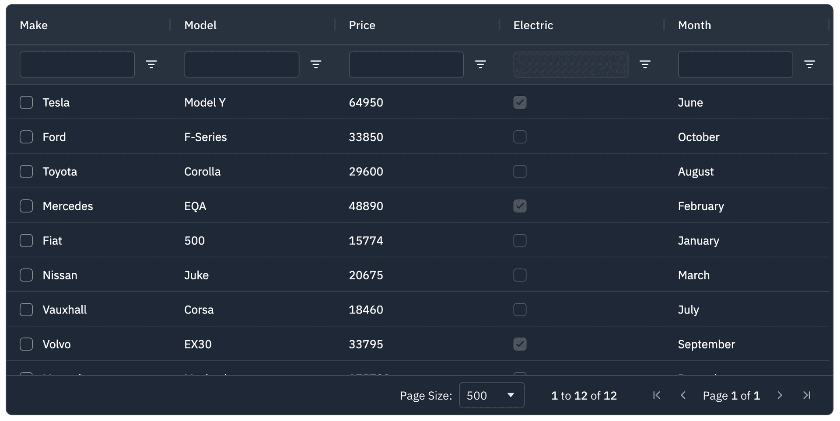The width and height of the screenshot is (840, 421).
Task: Click the 64950 price cell
Action: pos(366,102)
